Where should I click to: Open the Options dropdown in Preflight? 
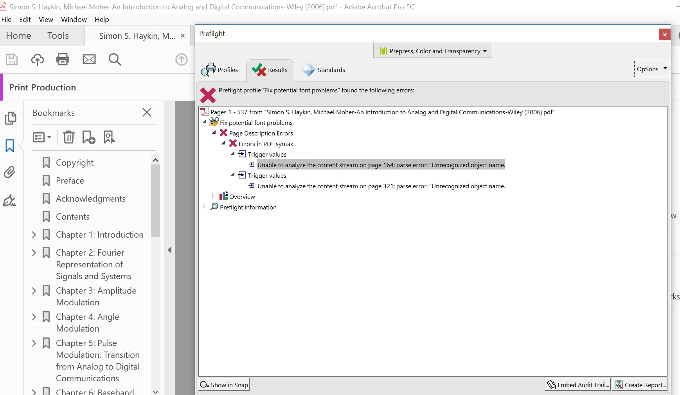(652, 69)
